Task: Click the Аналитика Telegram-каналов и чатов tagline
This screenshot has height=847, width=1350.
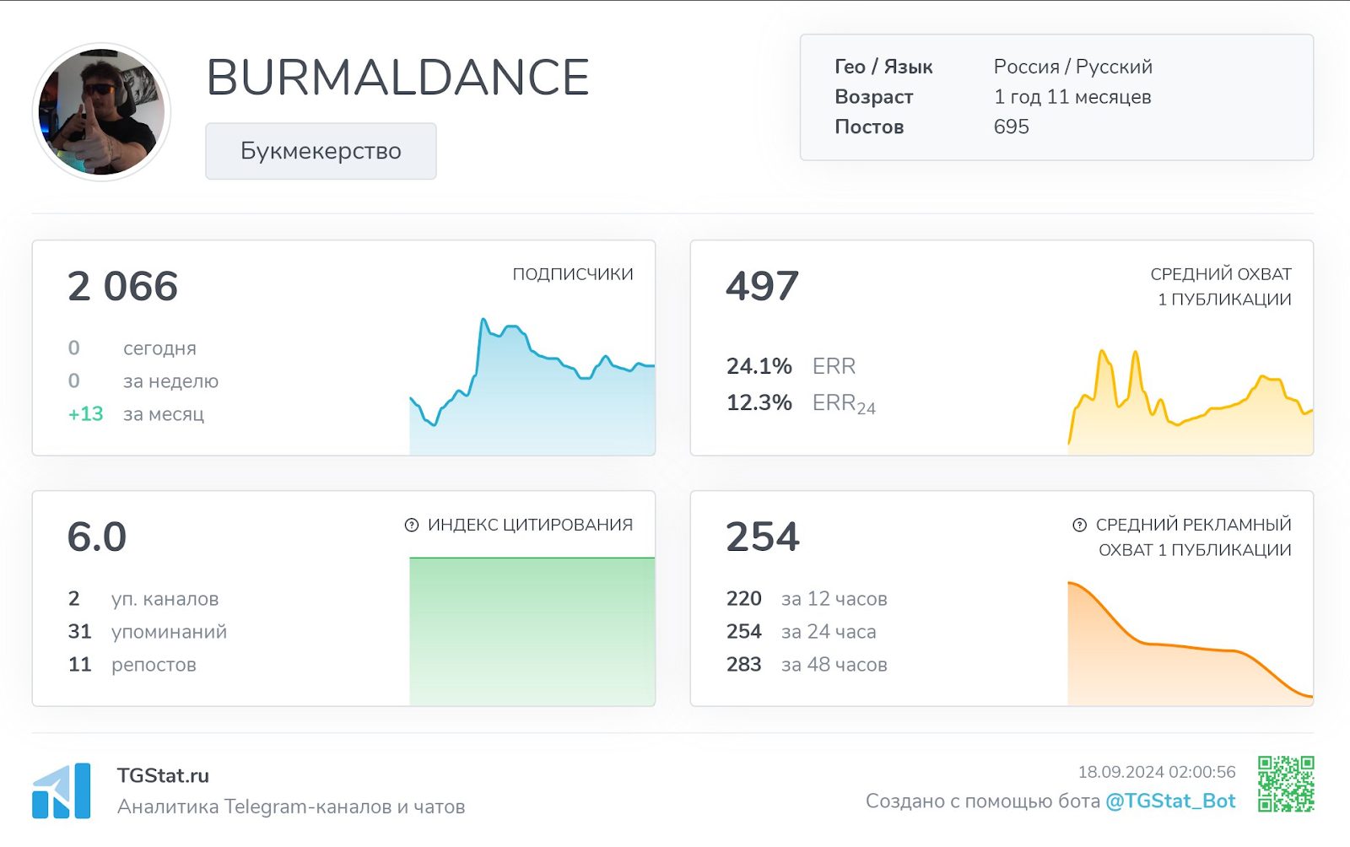Action: [x=291, y=807]
